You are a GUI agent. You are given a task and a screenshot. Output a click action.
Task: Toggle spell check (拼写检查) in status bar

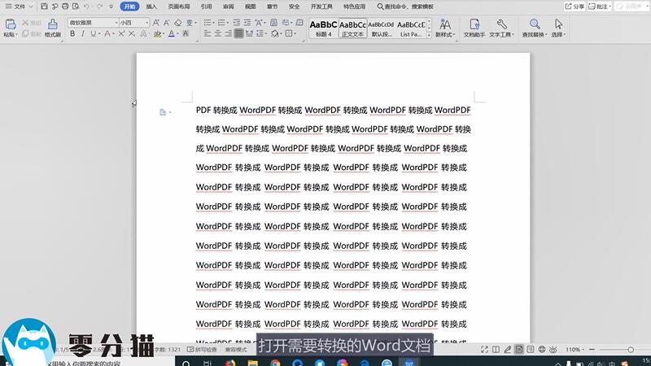[x=202, y=349]
